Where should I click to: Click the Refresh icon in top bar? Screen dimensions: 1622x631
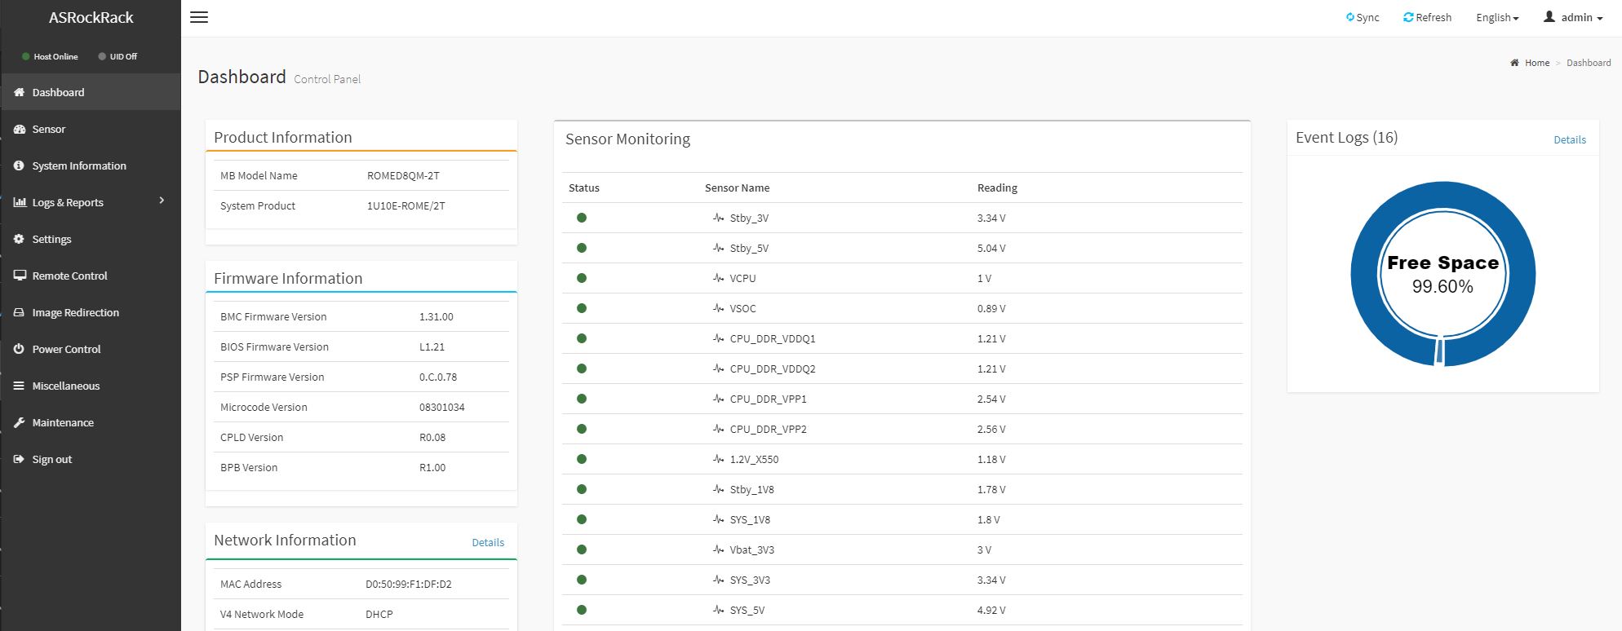point(1407,17)
